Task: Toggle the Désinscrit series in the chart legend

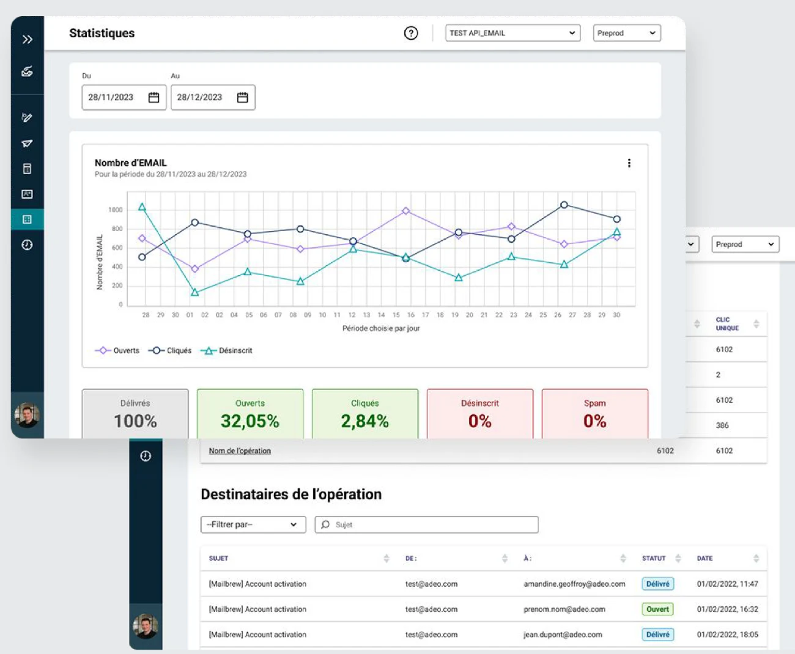Action: (227, 350)
